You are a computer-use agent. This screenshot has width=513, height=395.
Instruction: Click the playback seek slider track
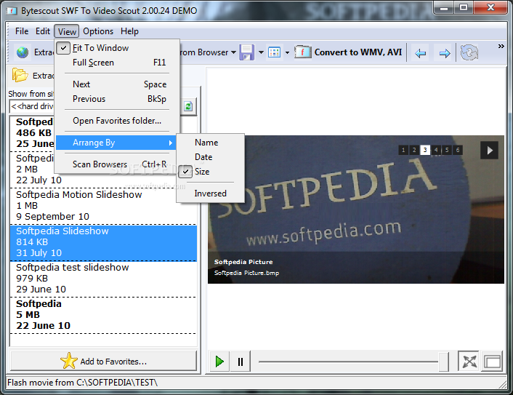click(x=348, y=362)
